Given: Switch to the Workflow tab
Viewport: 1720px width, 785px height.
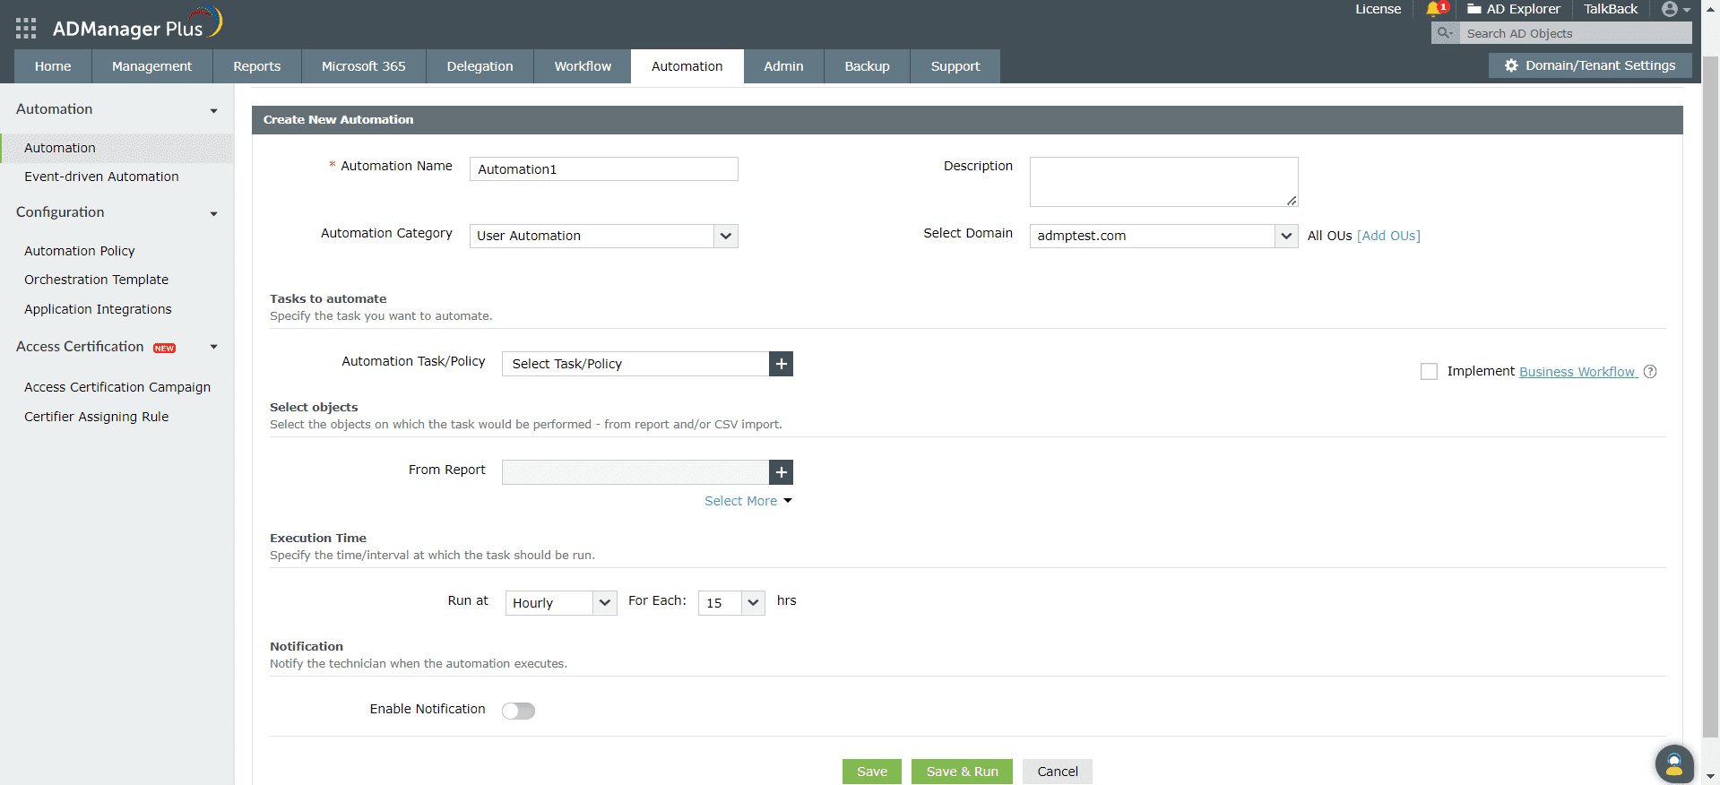Looking at the screenshot, I should [x=583, y=66].
